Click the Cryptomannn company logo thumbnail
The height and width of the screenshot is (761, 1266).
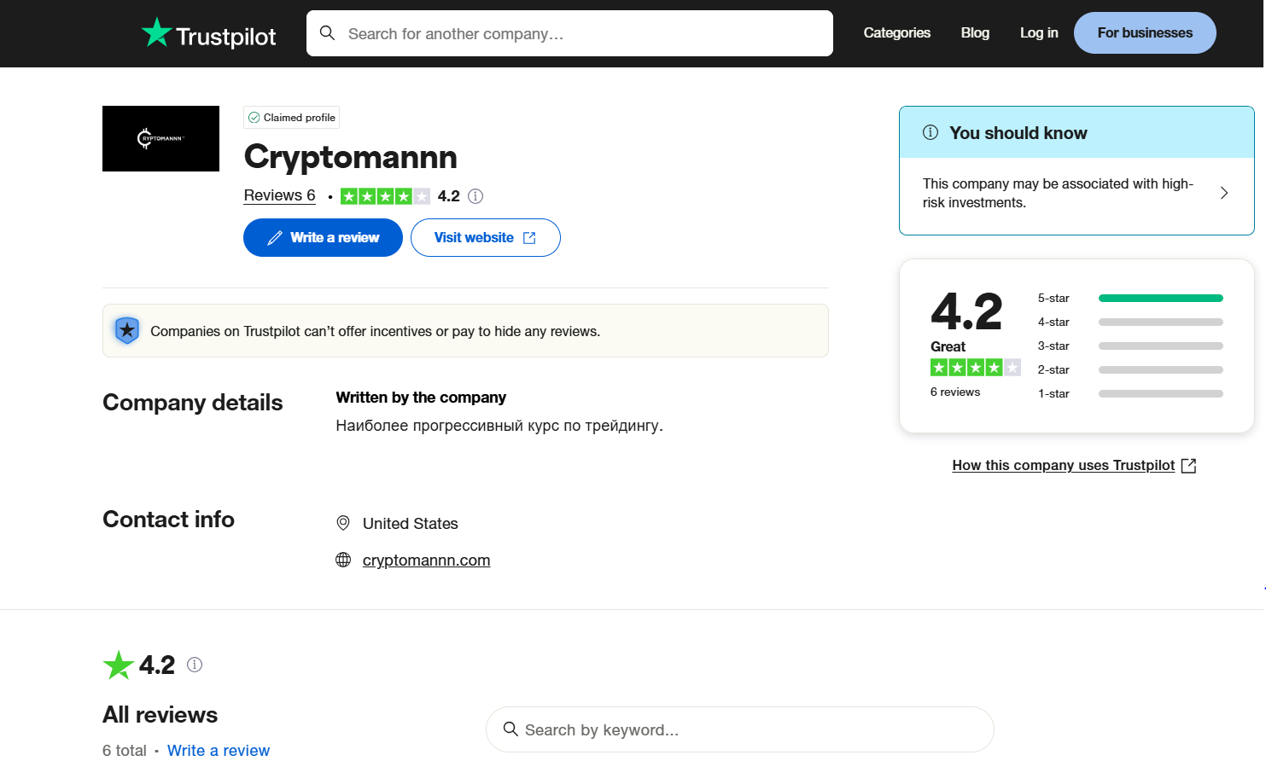(160, 138)
